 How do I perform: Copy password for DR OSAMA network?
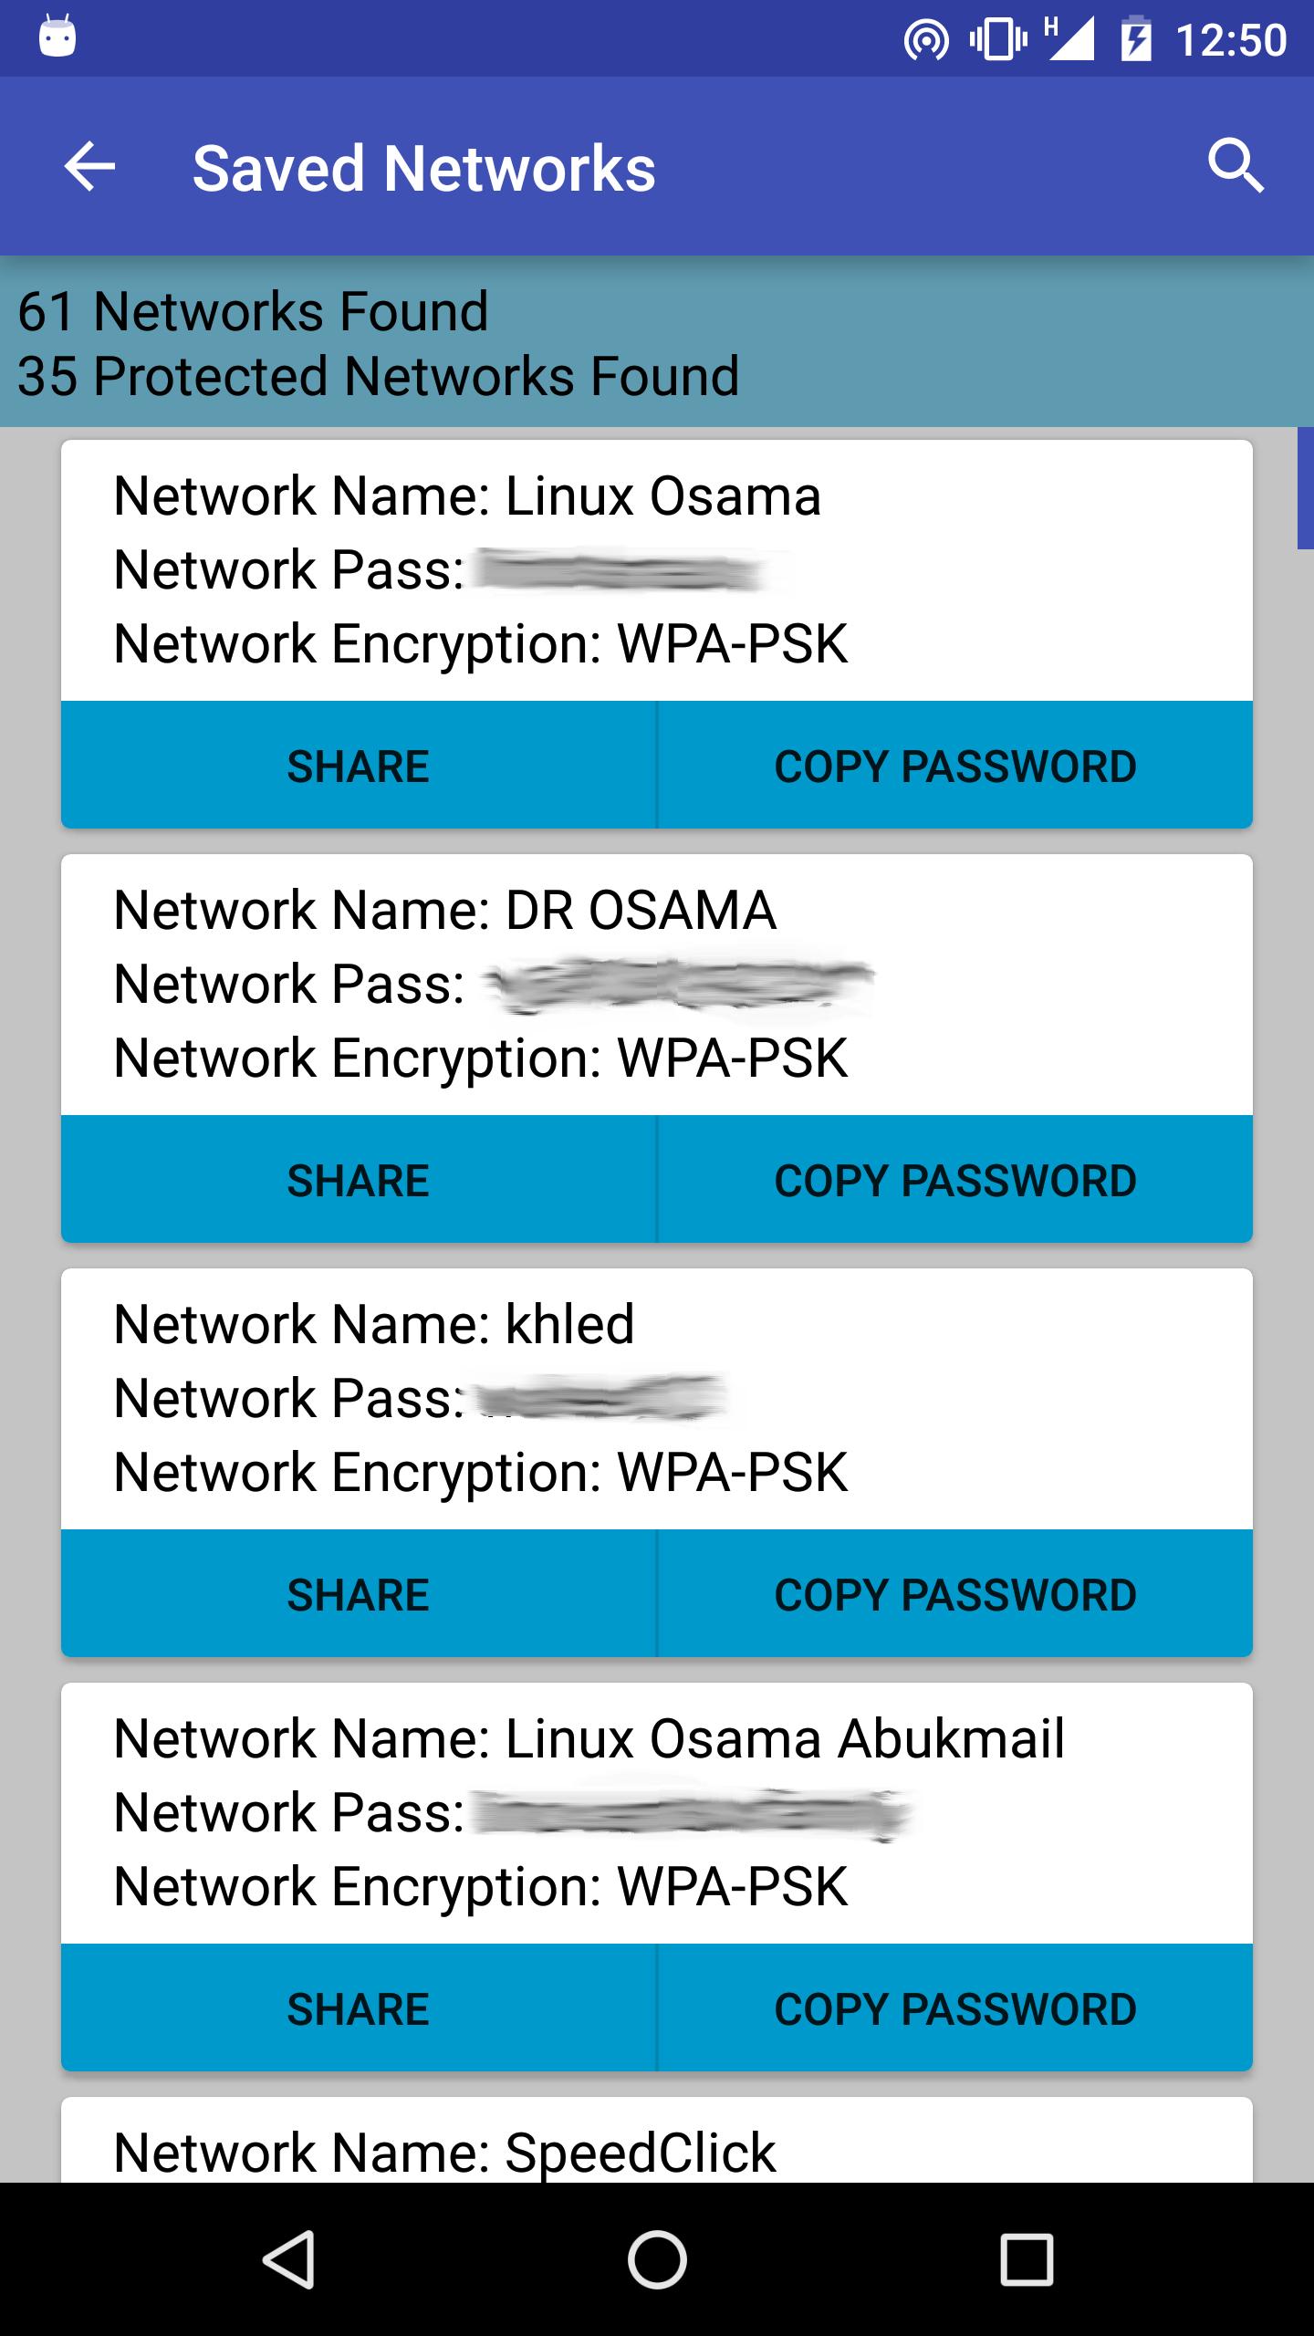point(955,1180)
